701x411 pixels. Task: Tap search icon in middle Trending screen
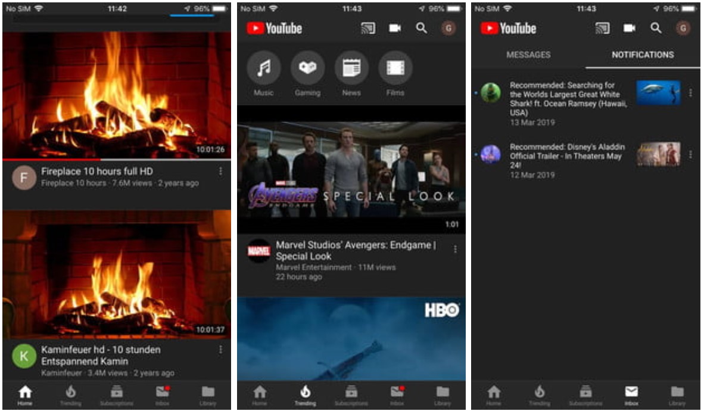pos(422,28)
